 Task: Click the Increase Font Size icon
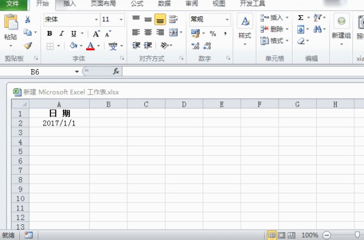[96, 34]
